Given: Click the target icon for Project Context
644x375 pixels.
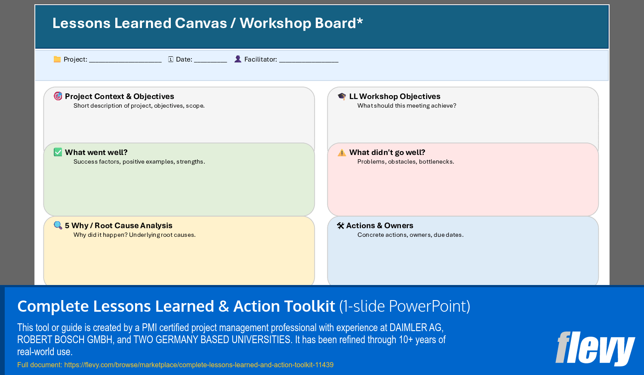Looking at the screenshot, I should [x=58, y=96].
